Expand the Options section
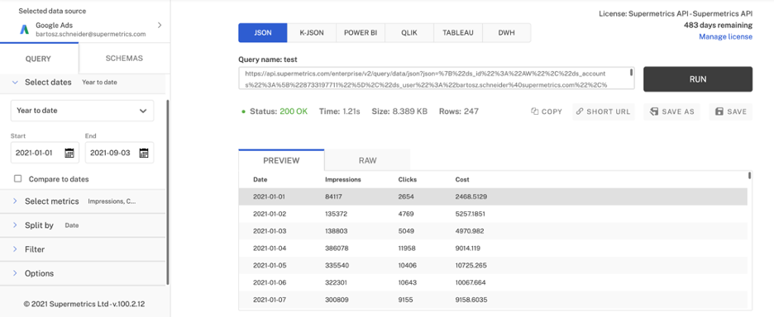 (15, 273)
